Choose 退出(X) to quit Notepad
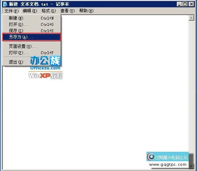197x171 pixels. (32, 62)
